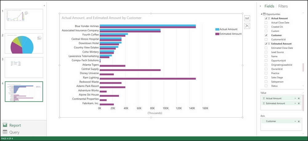Check the Sales Stage field
The height and width of the screenshot is (141, 308).
(x=266, y=77)
